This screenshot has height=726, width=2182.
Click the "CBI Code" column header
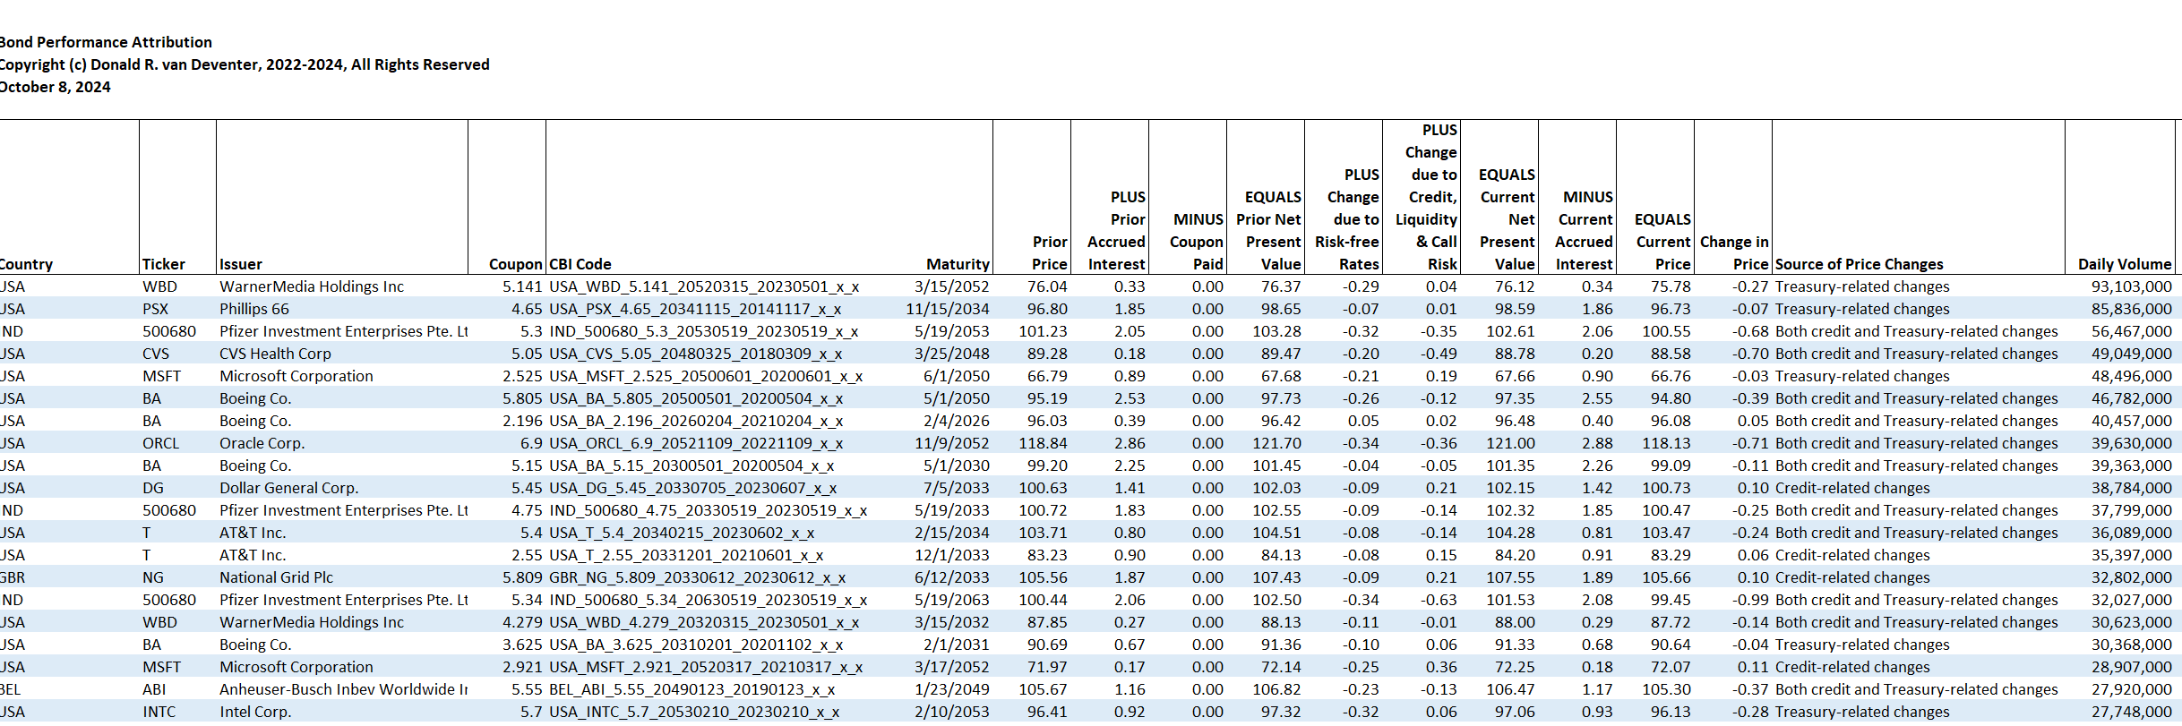(x=580, y=264)
